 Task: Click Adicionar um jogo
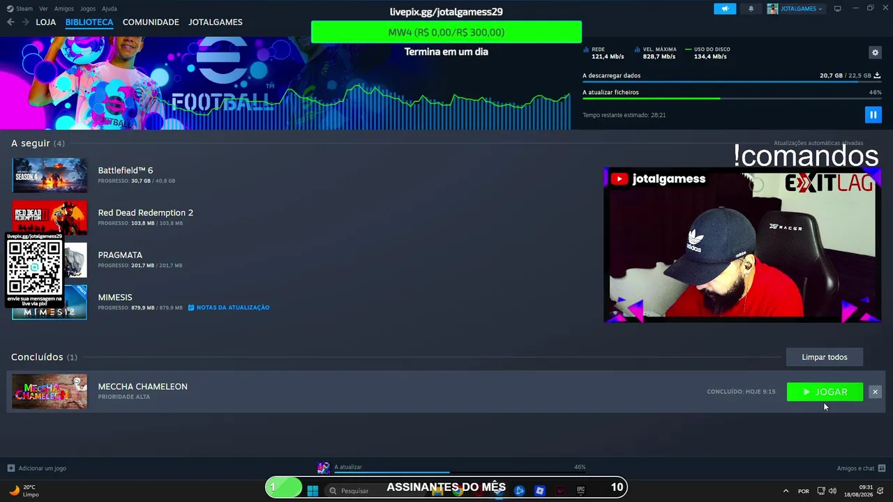36,468
